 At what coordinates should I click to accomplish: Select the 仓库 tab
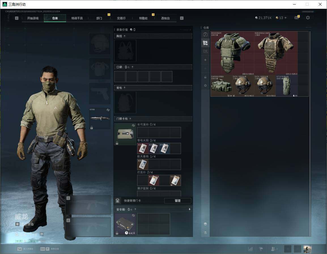tap(55, 18)
